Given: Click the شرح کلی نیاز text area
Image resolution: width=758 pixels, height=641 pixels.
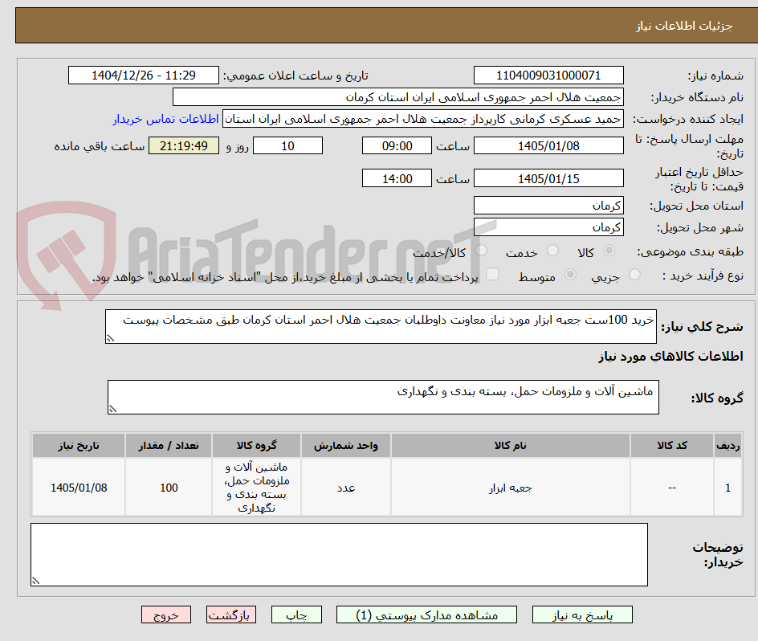Looking at the screenshot, I should click(x=381, y=327).
